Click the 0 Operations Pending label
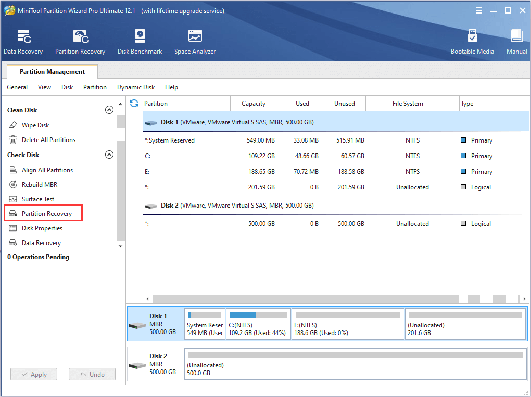This screenshot has height=397, width=531. coord(39,257)
